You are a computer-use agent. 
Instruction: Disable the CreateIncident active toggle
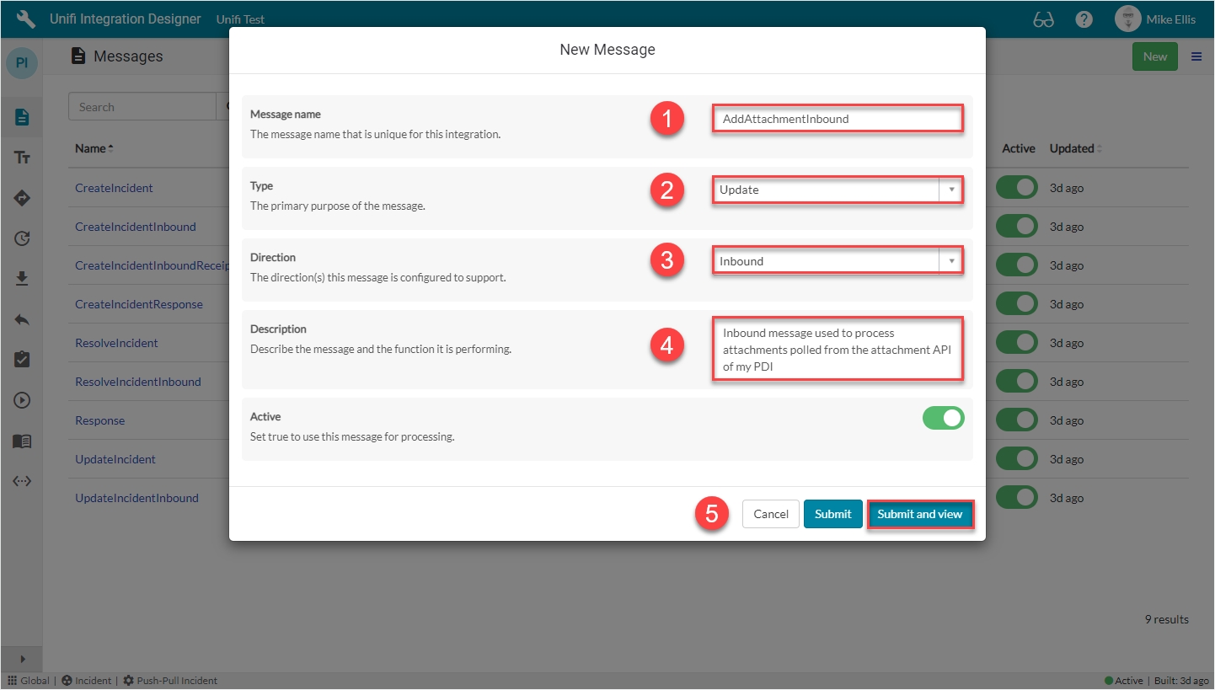click(x=1016, y=188)
